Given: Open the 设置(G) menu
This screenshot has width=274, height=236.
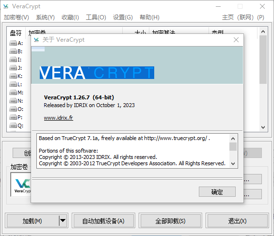Looking at the screenshot, I should [123, 17].
